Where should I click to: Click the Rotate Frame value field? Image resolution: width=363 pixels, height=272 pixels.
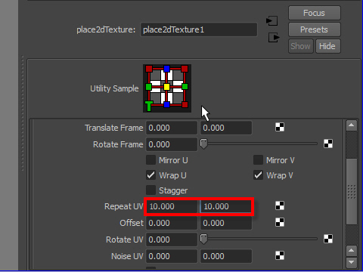pos(172,144)
